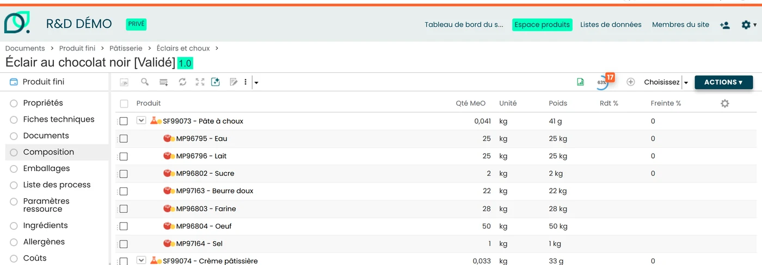Click the PRIVÉ site visibility badge
This screenshot has width=762, height=265.
pyautogui.click(x=136, y=24)
